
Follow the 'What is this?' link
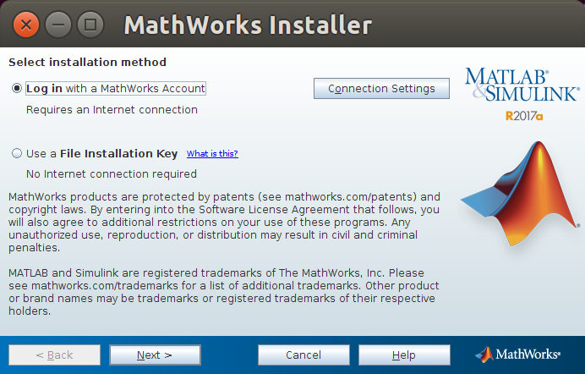(x=212, y=153)
